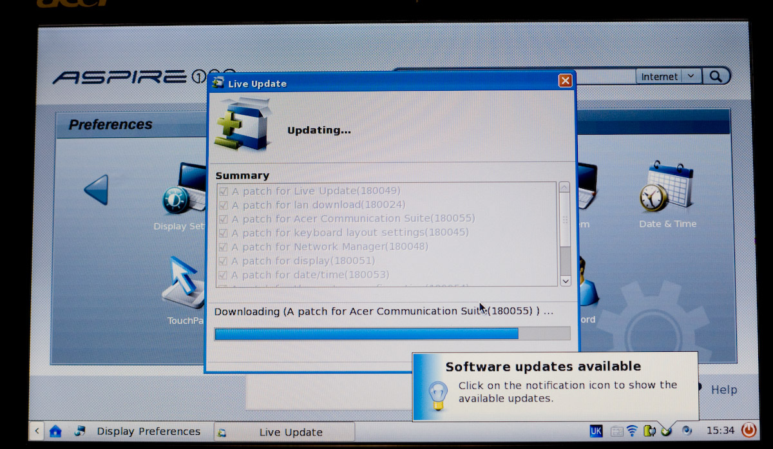The image size is (773, 449).
Task: Click the summary list scrollbar thumb
Action: click(x=565, y=220)
